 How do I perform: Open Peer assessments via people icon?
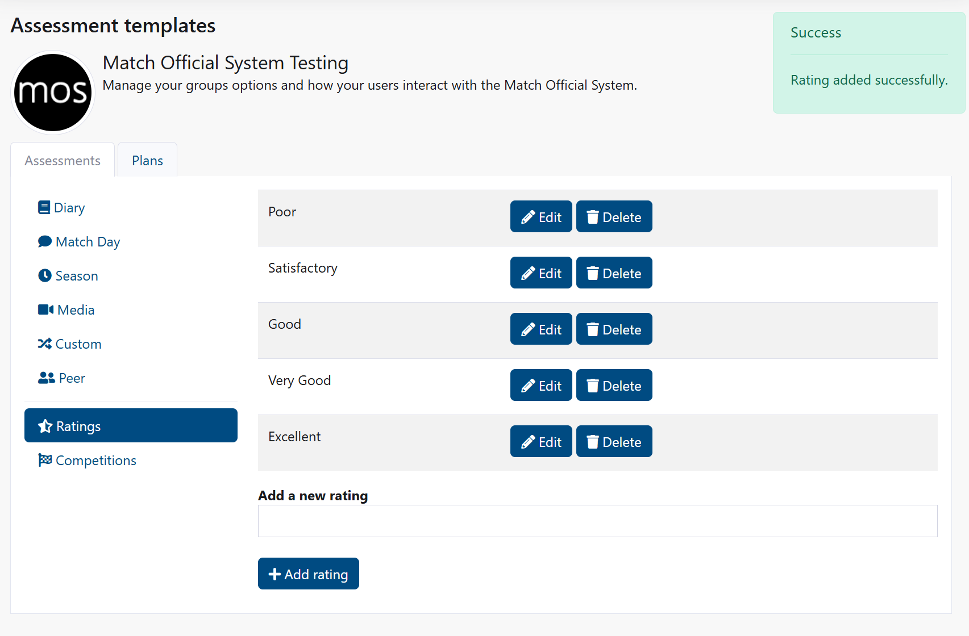(x=45, y=377)
